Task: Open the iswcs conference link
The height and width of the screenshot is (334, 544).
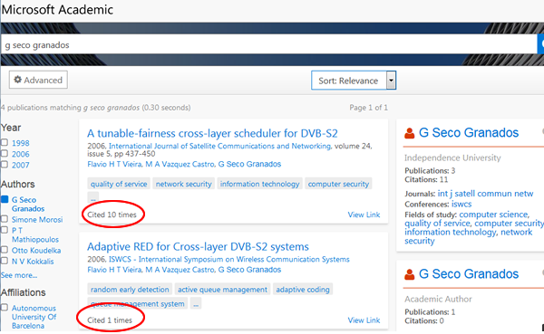Action: 461,204
